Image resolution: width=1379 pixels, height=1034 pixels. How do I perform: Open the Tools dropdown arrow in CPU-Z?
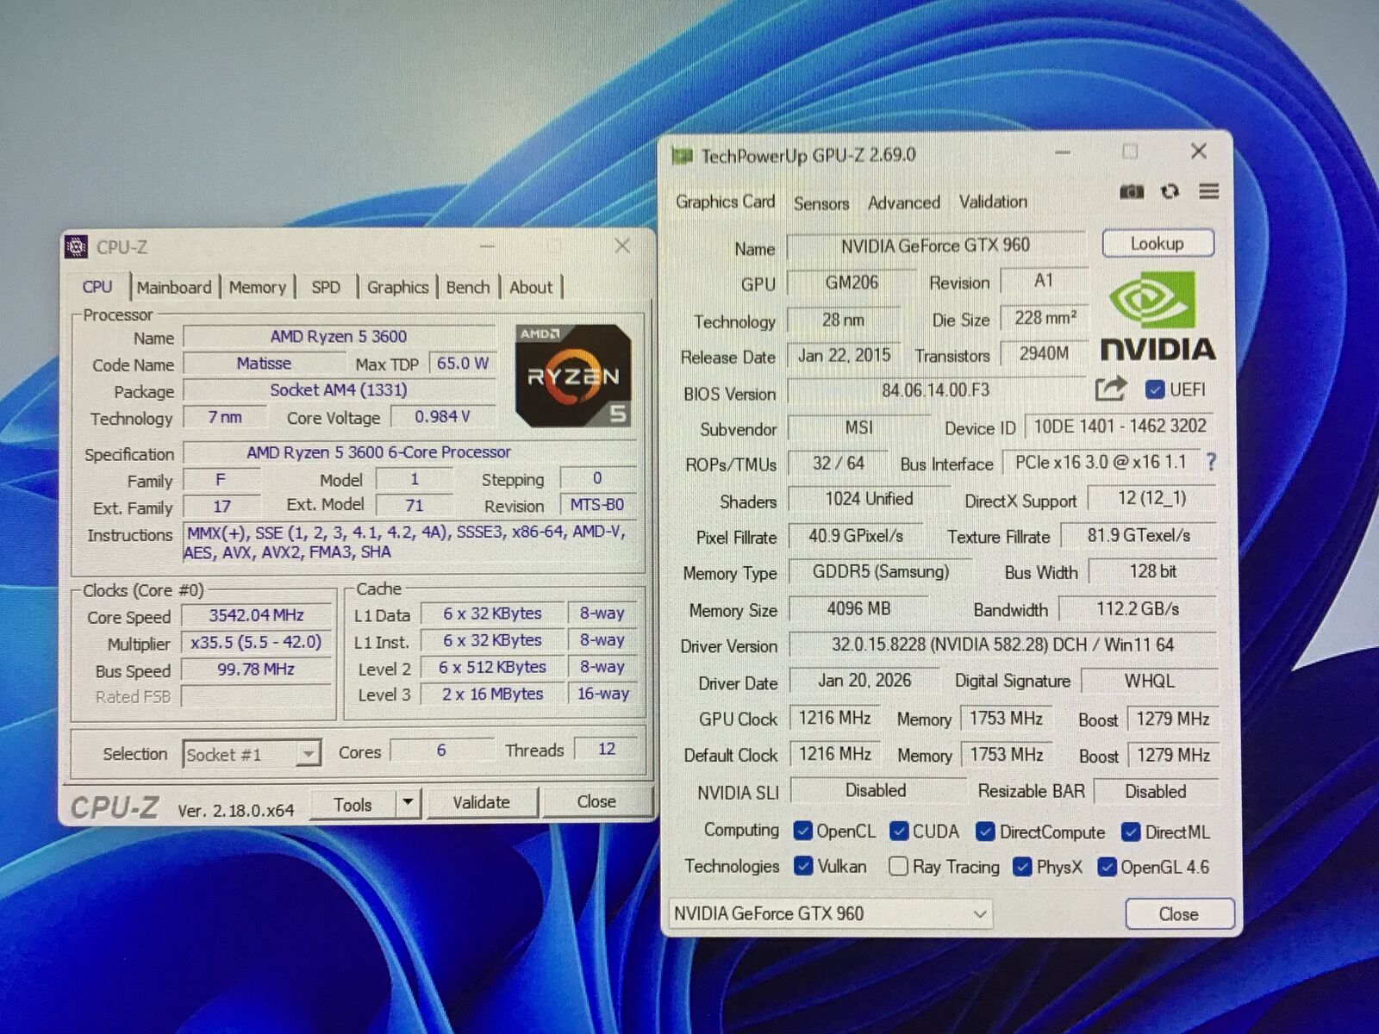408,803
